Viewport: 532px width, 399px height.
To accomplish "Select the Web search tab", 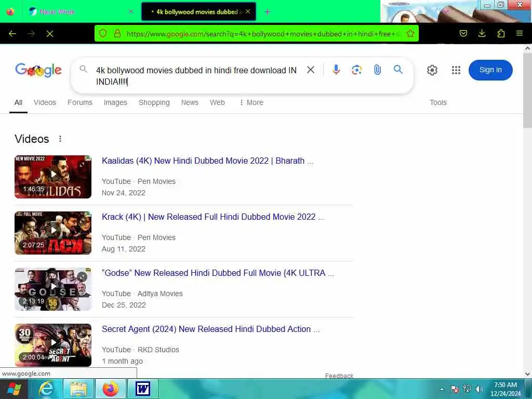I will point(217,102).
